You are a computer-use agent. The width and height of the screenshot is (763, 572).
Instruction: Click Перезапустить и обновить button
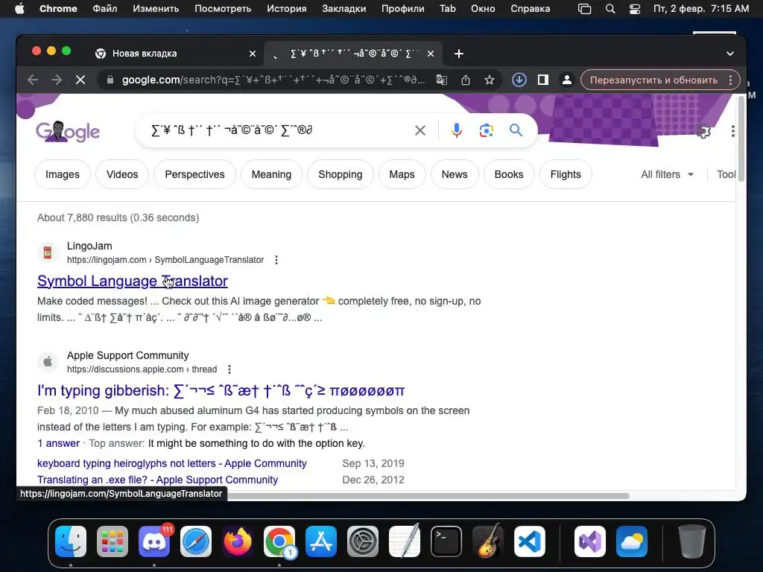click(653, 80)
